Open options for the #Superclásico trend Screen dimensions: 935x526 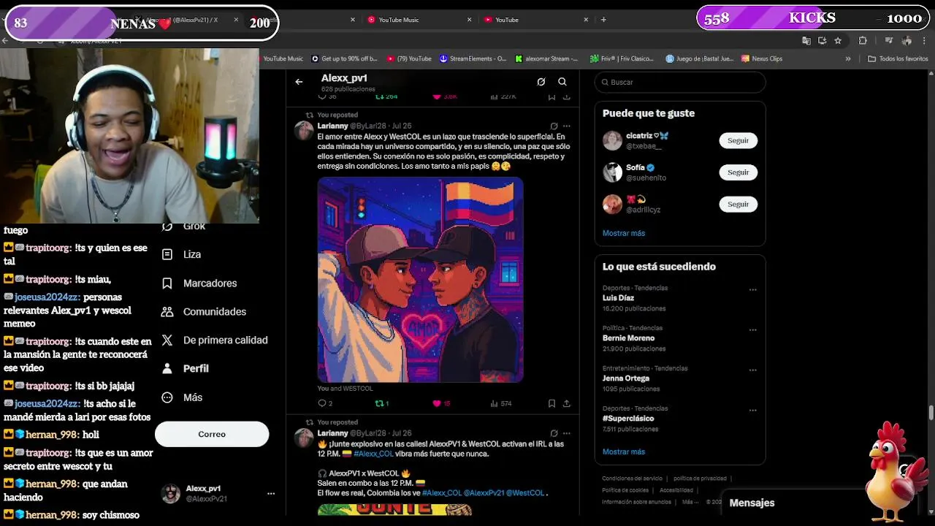752,411
